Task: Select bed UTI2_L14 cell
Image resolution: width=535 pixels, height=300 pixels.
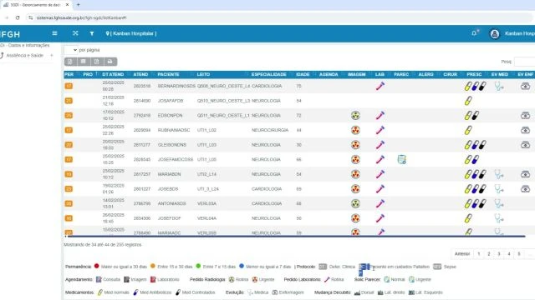Action: [x=206, y=174]
